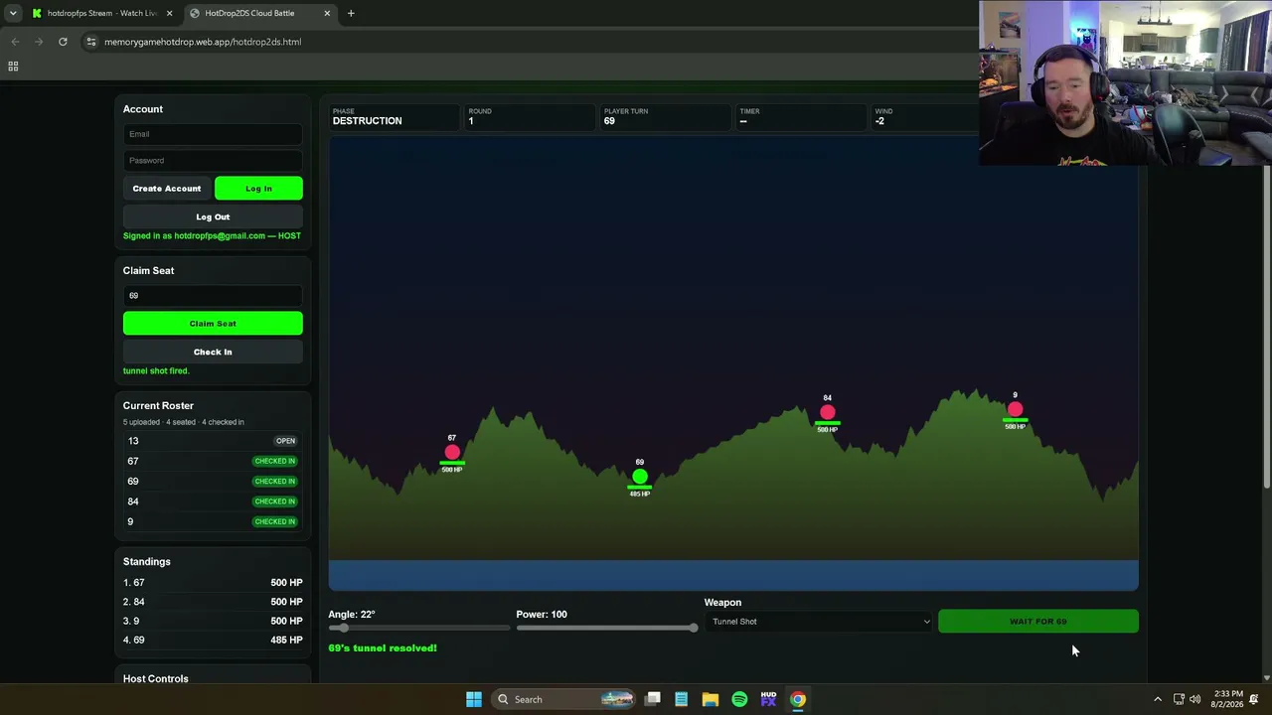Click the green player 69 tank
Screen dimensions: 1272x715
pyautogui.click(x=640, y=478)
